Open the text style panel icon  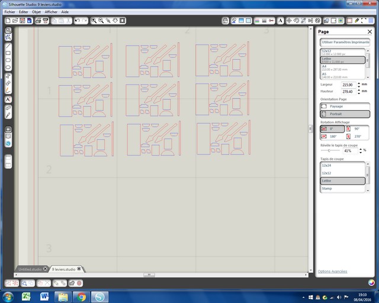tap(280, 21)
